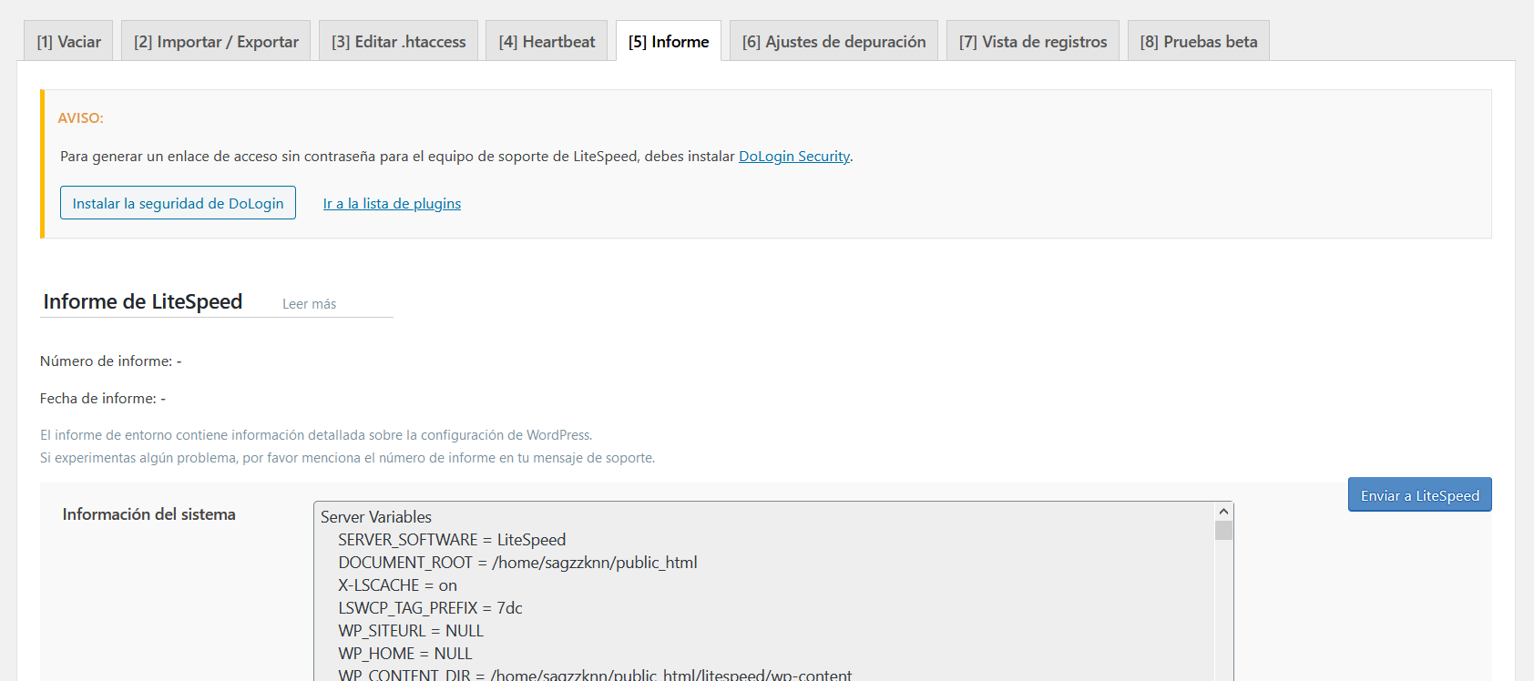Click the system info scrollbar up arrow

coord(1223,512)
